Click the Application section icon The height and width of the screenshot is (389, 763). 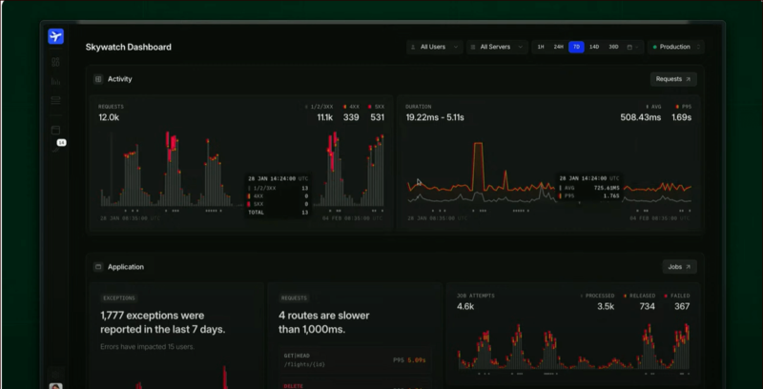98,267
